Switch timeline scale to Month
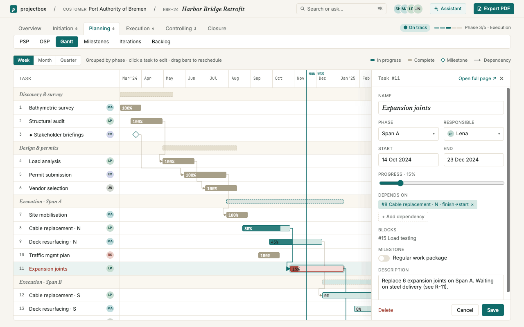Image resolution: width=524 pixels, height=327 pixels. tap(45, 60)
